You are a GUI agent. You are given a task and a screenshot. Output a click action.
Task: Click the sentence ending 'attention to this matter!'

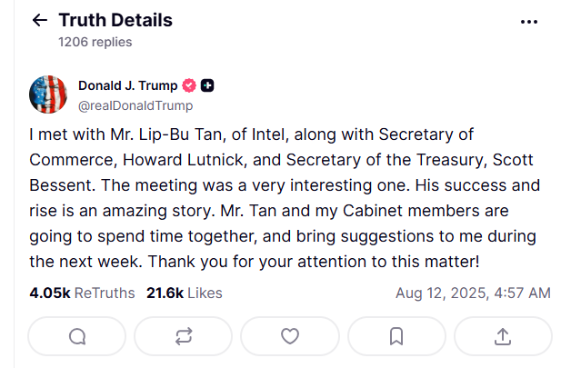pyautogui.click(x=314, y=262)
